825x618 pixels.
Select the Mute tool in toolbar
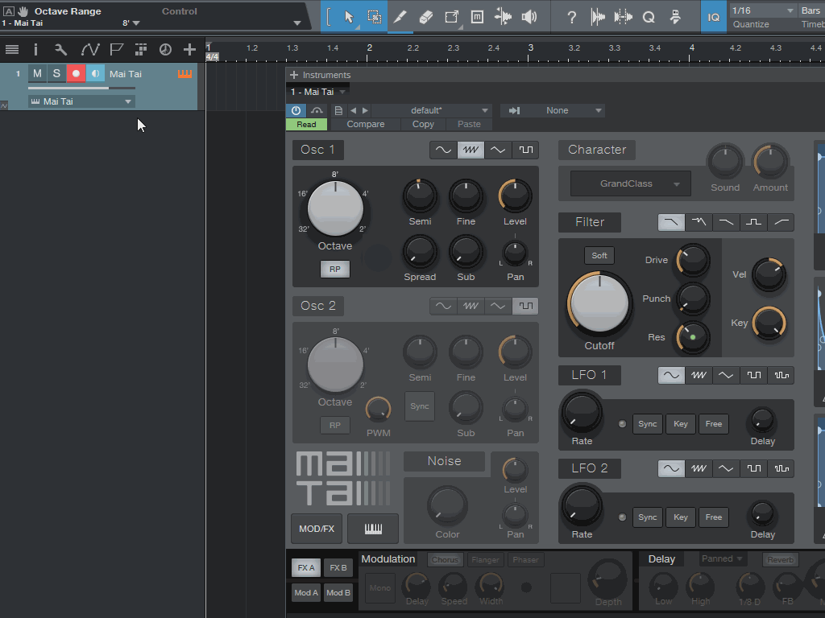[477, 17]
